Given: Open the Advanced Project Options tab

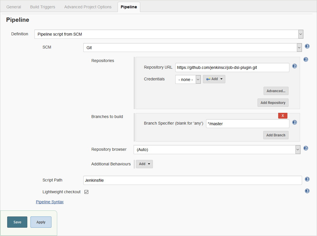Looking at the screenshot, I should pos(88,7).
